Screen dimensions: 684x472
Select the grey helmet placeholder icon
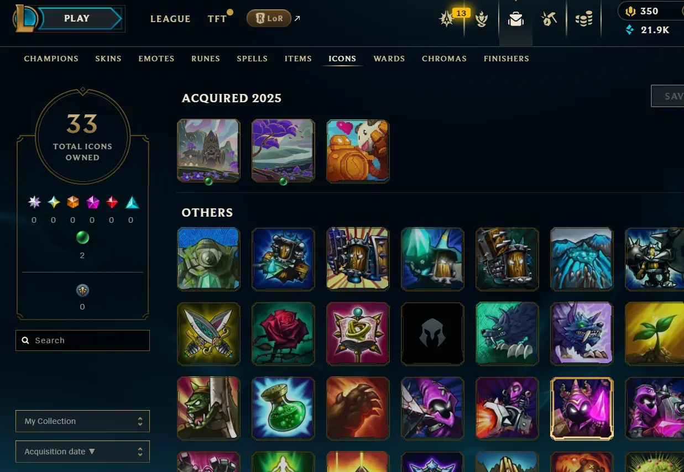click(x=432, y=333)
